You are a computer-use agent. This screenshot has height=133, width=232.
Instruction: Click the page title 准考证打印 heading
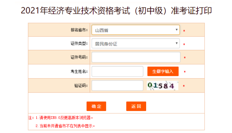tap(116, 10)
